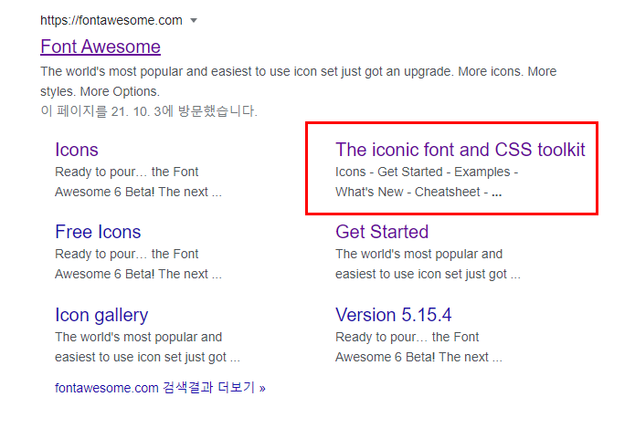The height and width of the screenshot is (428, 635).
Task: Open the Icon gallery sitelink
Action: point(101,315)
